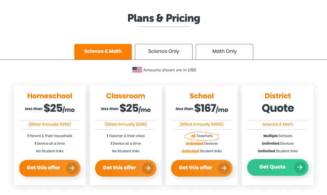Click the Billed Annually $1995 text

click(x=202, y=124)
